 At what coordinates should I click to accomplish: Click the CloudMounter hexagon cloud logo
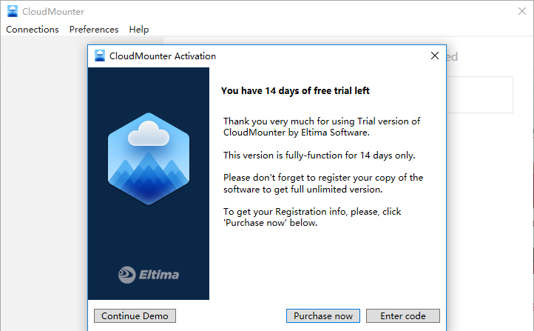pyautogui.click(x=149, y=158)
